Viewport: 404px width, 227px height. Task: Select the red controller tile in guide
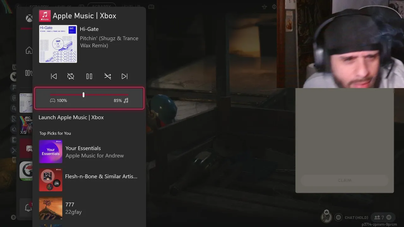click(x=26, y=148)
